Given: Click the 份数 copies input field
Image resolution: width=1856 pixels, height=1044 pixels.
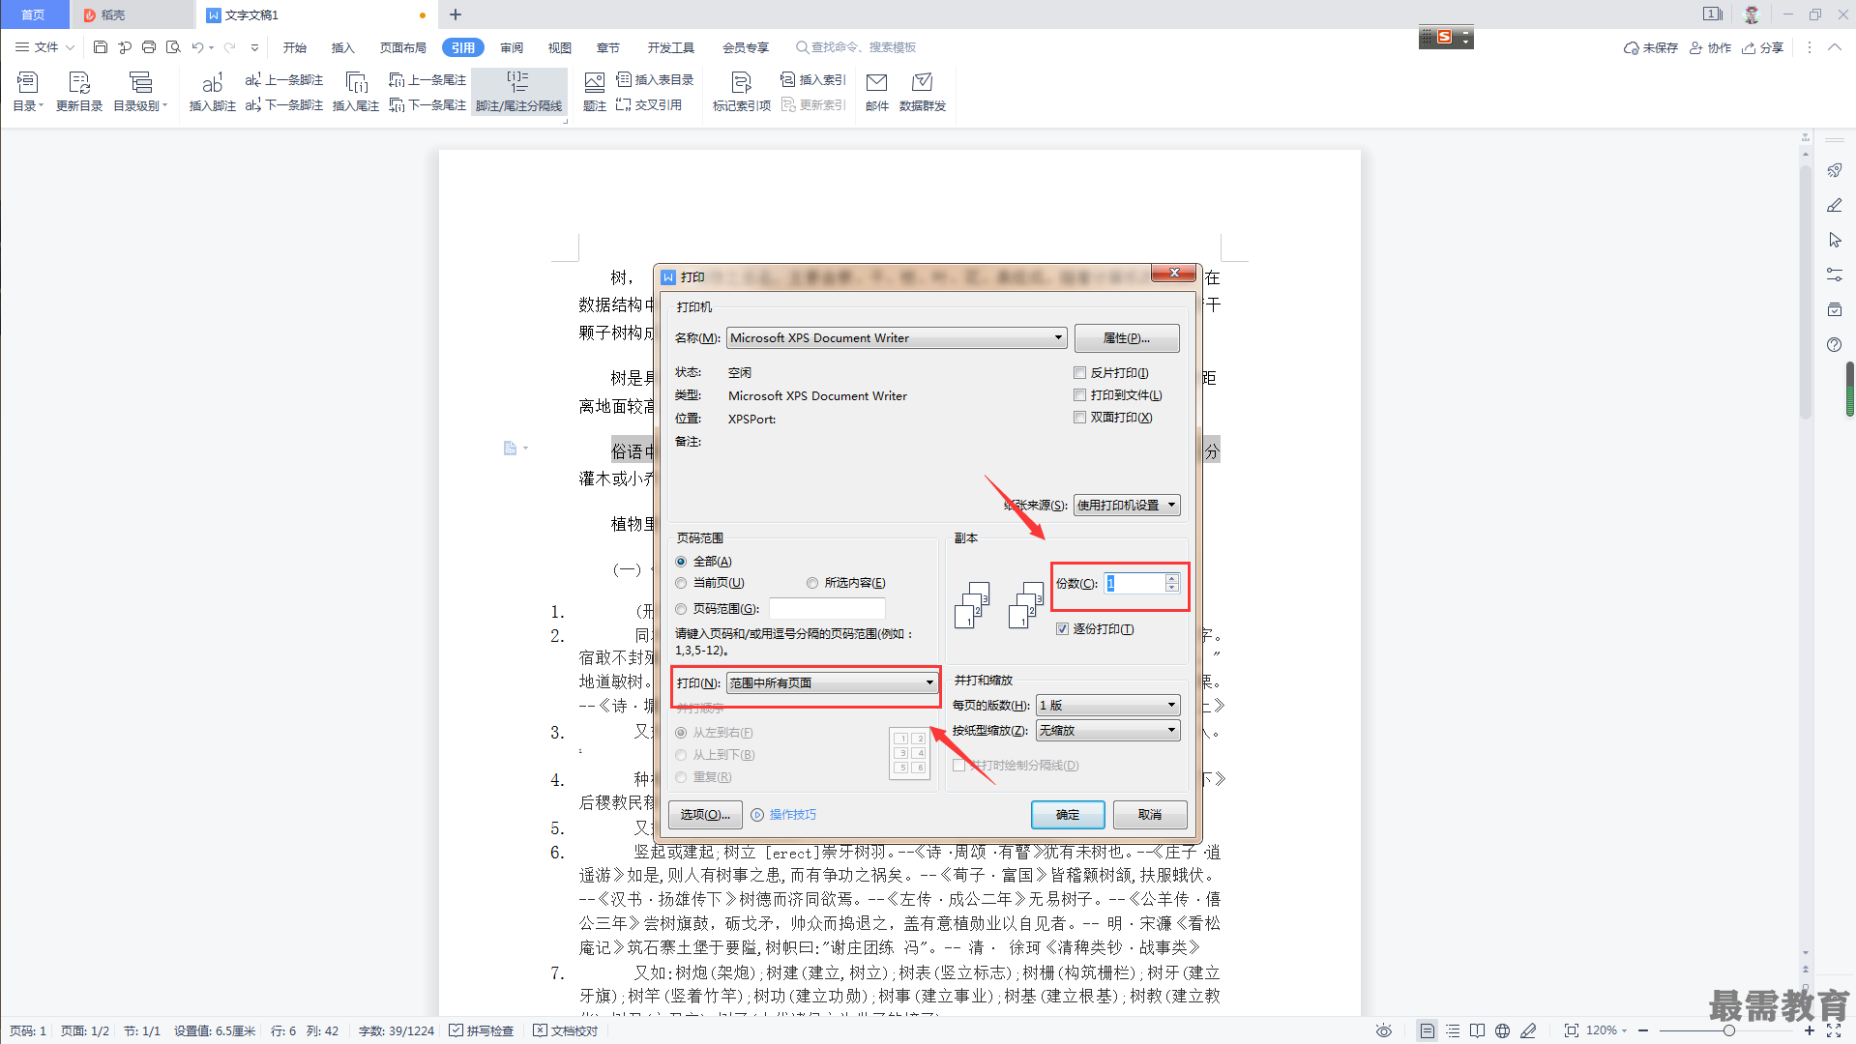Looking at the screenshot, I should tap(1134, 584).
